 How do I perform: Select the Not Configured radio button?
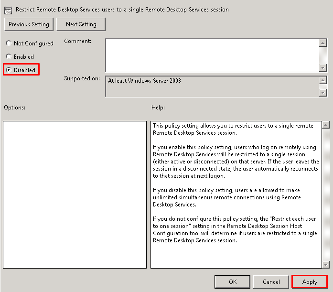[9, 43]
